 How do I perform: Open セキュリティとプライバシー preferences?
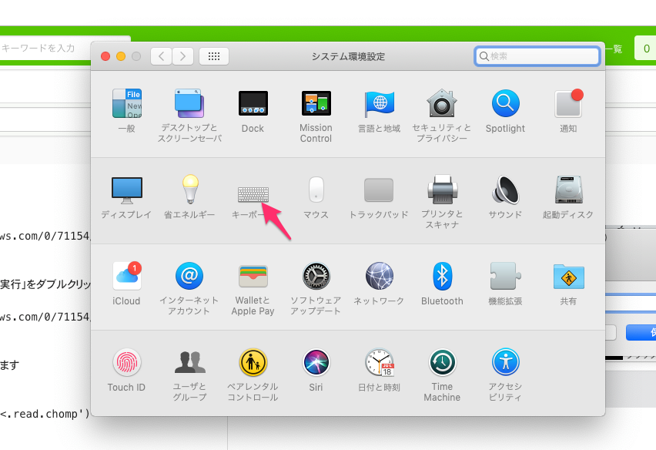(x=442, y=103)
